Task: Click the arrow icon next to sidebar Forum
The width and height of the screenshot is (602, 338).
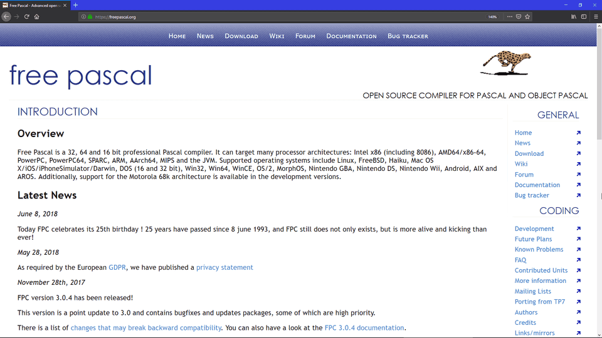Action: pyautogui.click(x=579, y=175)
